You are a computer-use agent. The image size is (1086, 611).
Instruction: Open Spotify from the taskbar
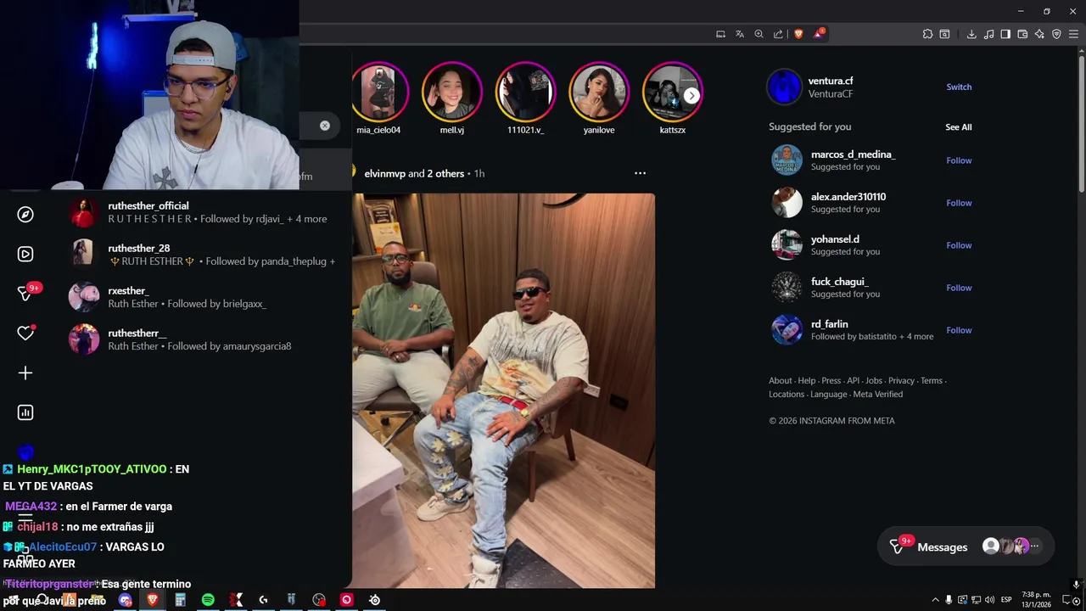(x=208, y=600)
